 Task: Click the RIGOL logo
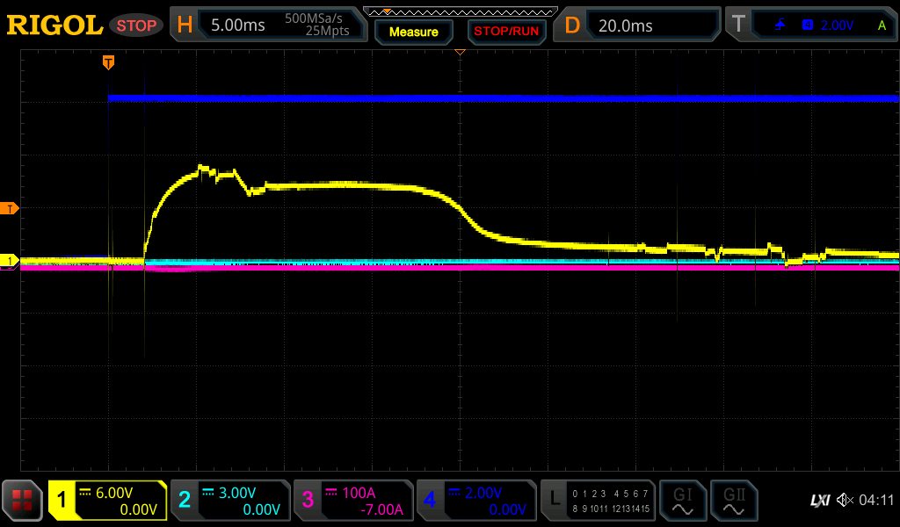[54, 25]
